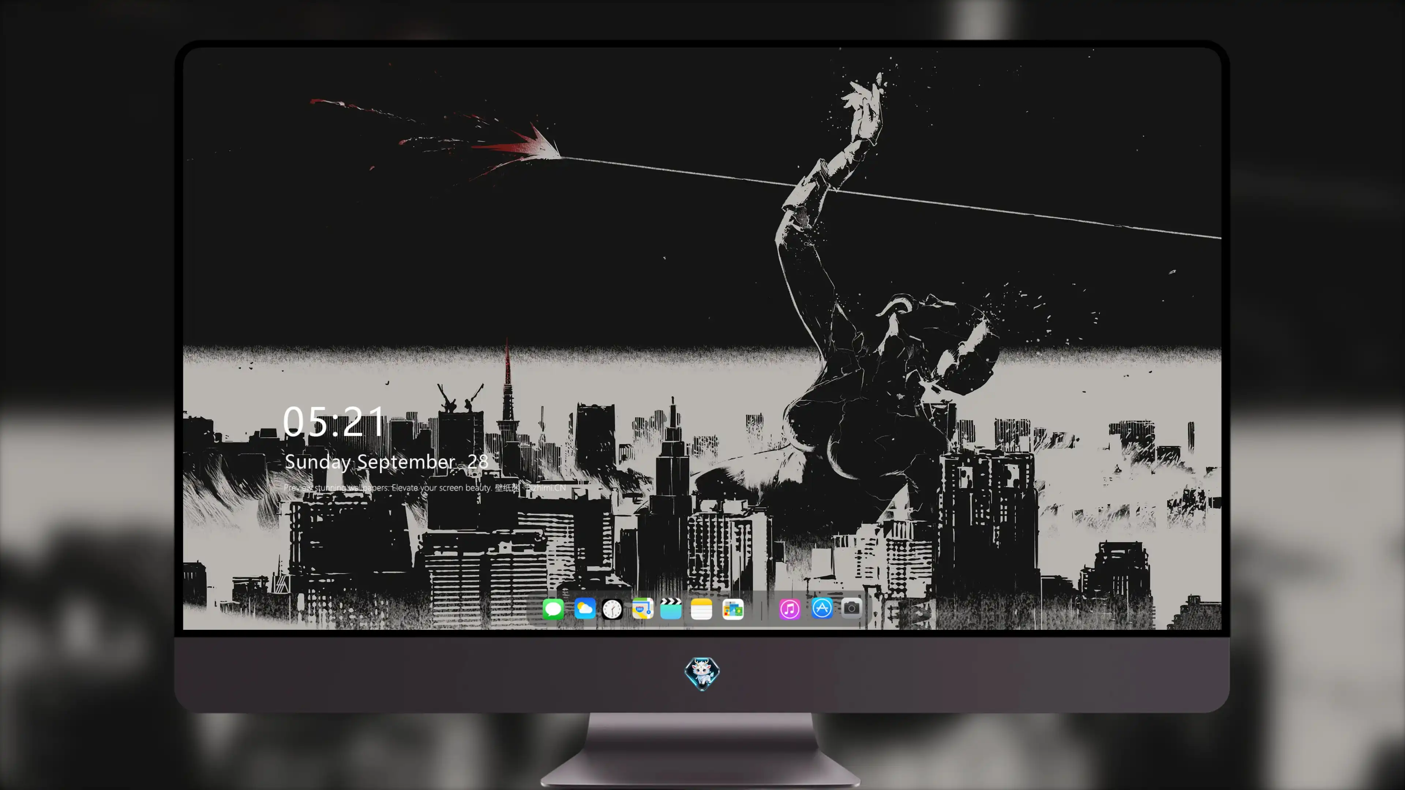Launch the Weather app from the dock
The width and height of the screenshot is (1405, 790).
(585, 609)
